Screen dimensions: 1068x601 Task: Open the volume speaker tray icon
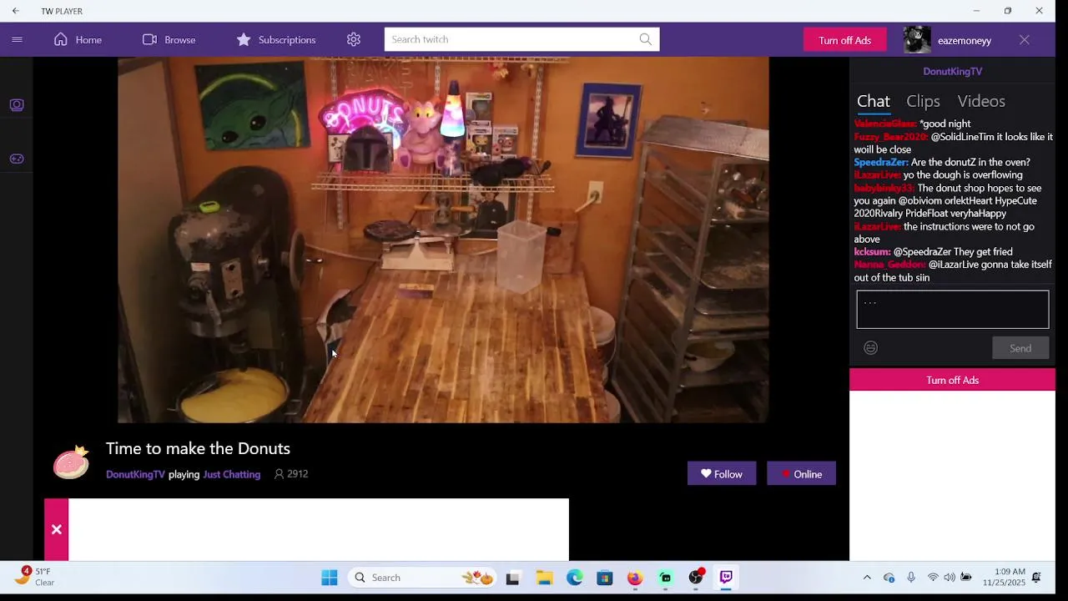(x=950, y=578)
